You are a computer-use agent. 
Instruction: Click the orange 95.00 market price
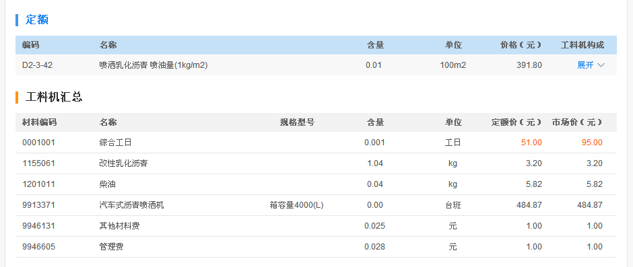(x=592, y=143)
